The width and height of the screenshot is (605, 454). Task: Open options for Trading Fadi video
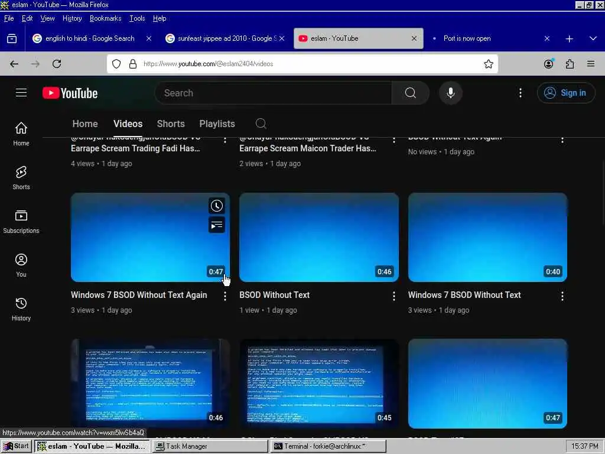click(x=225, y=140)
